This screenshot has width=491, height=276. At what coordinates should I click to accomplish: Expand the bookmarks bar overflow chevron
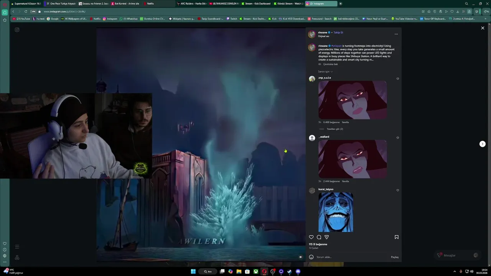click(485, 18)
